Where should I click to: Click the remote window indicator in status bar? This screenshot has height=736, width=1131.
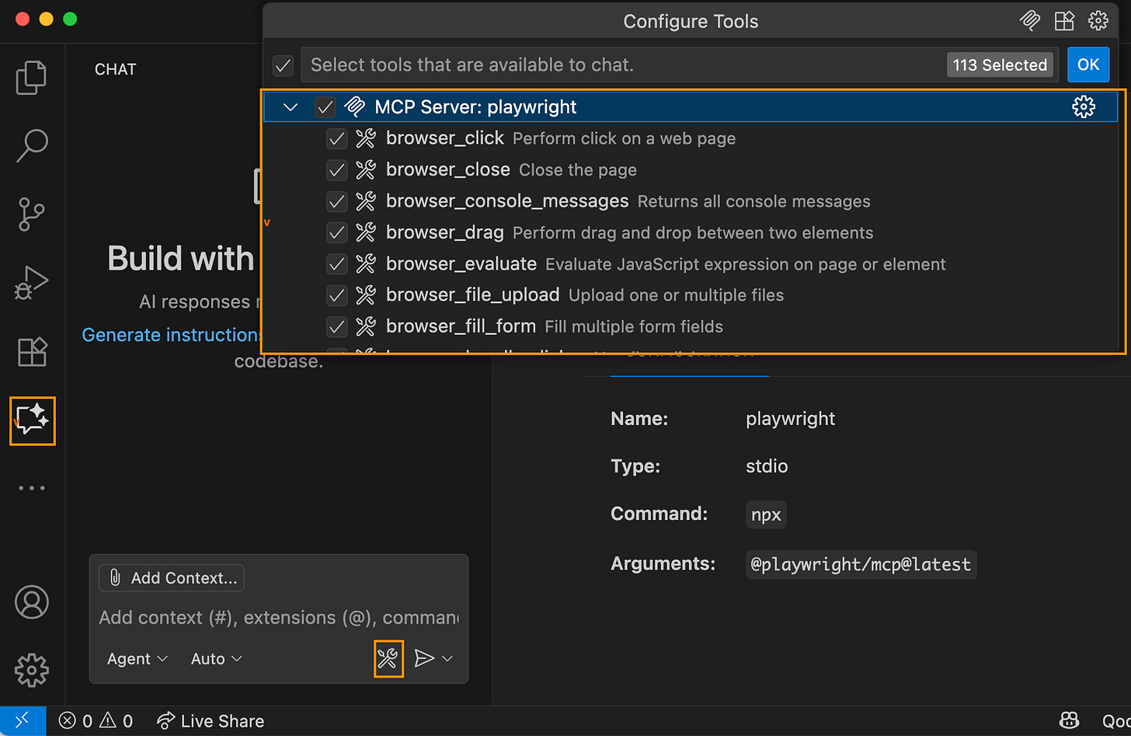click(x=23, y=720)
